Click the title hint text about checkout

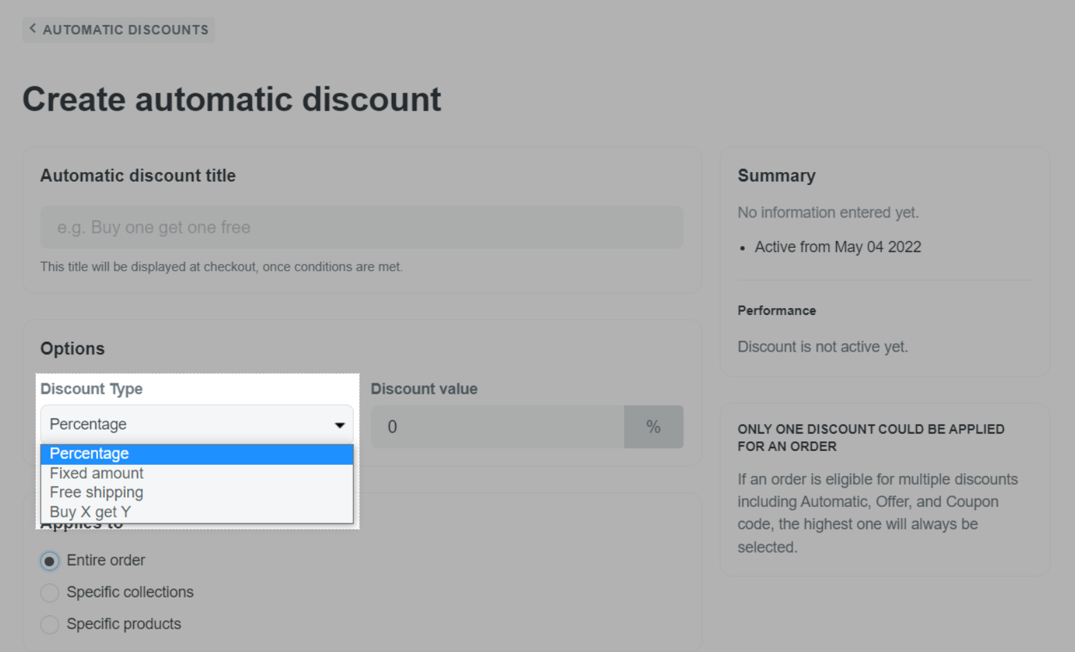point(221,267)
